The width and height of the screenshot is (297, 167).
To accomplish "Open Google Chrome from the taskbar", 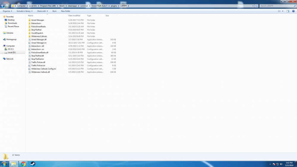I will click(23, 164).
